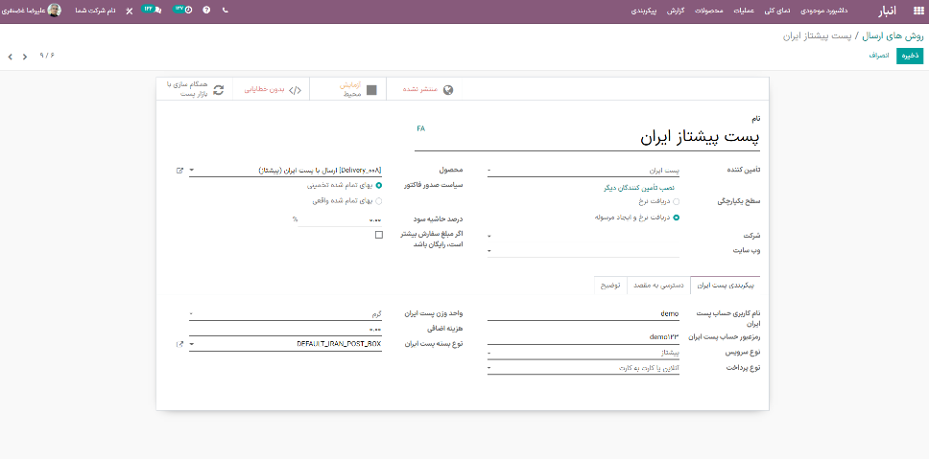Expand واحد وزن پست ایران dropdown
The image size is (929, 459).
(x=286, y=313)
